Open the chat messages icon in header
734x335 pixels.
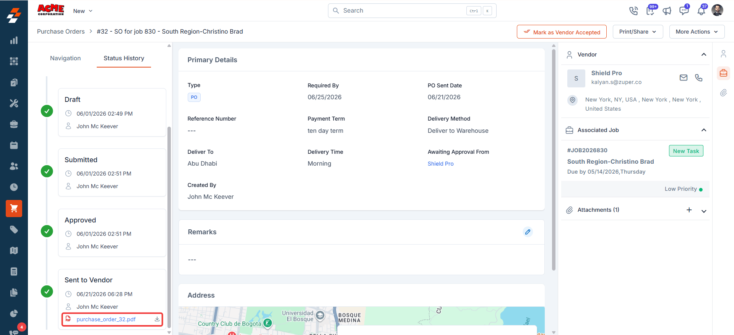(684, 10)
